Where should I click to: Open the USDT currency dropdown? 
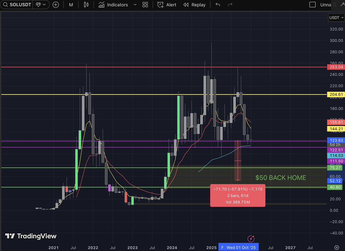[x=336, y=18]
